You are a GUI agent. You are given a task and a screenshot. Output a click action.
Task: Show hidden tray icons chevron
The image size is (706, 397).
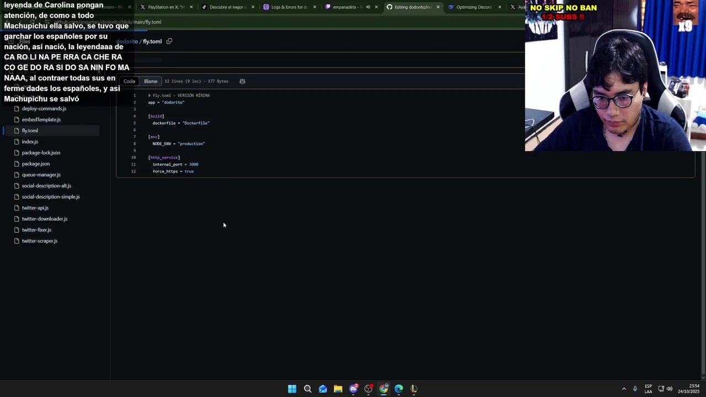point(624,389)
